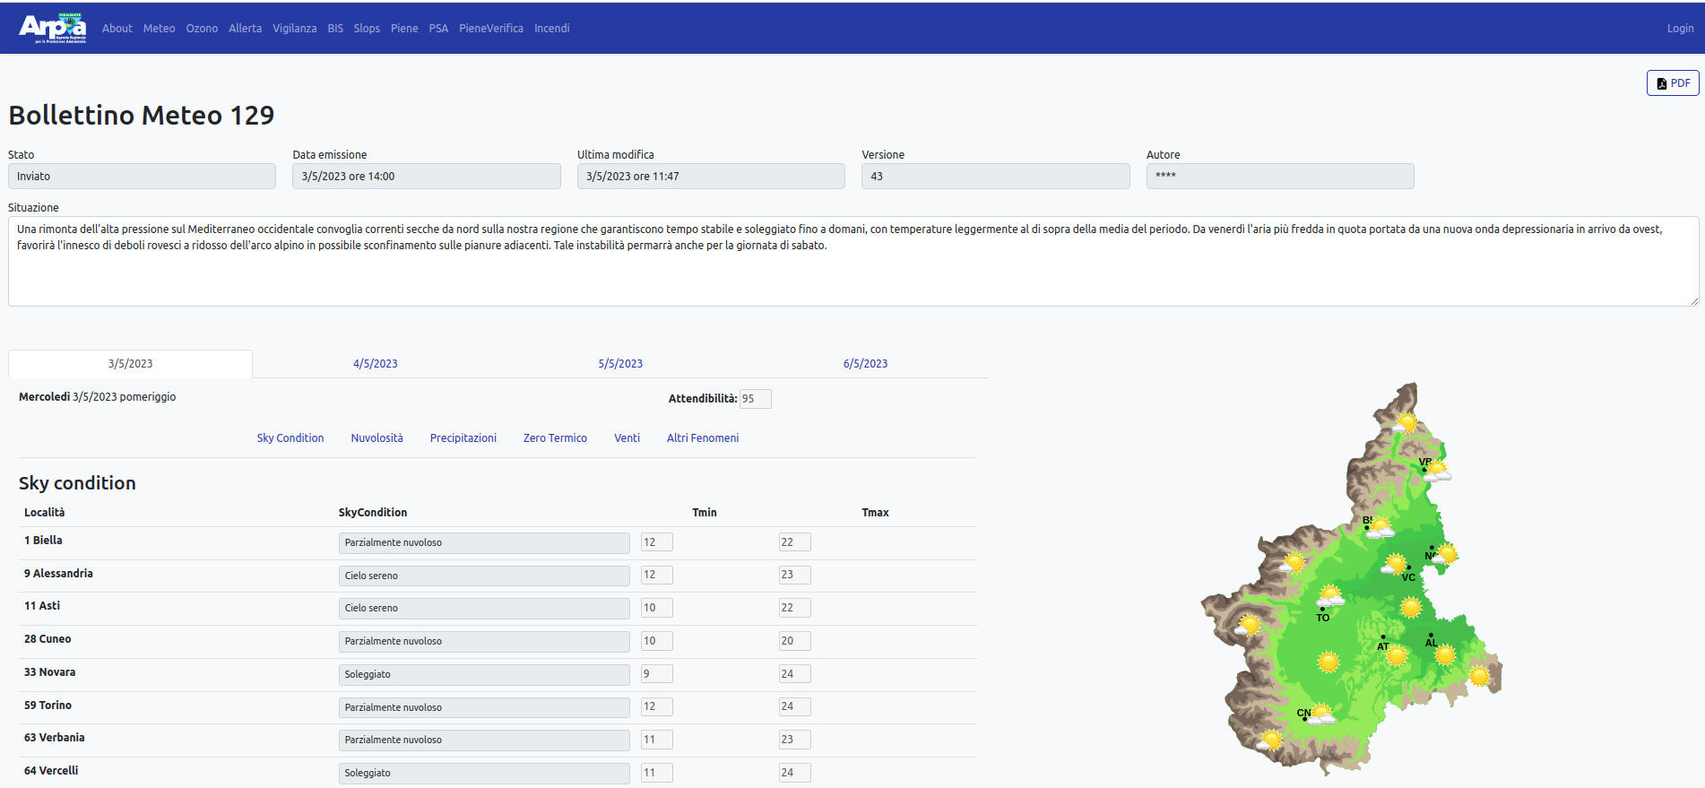Click weather icon near CN on map

pyautogui.click(x=1320, y=714)
